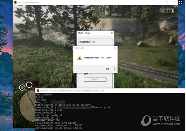Image resolution: width=186 pixels, height=131 pixels.
Task: Click the second HUD card icon in game
Action: [x=165, y=11]
